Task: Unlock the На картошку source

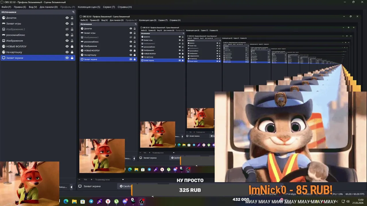Action: click(x=72, y=52)
